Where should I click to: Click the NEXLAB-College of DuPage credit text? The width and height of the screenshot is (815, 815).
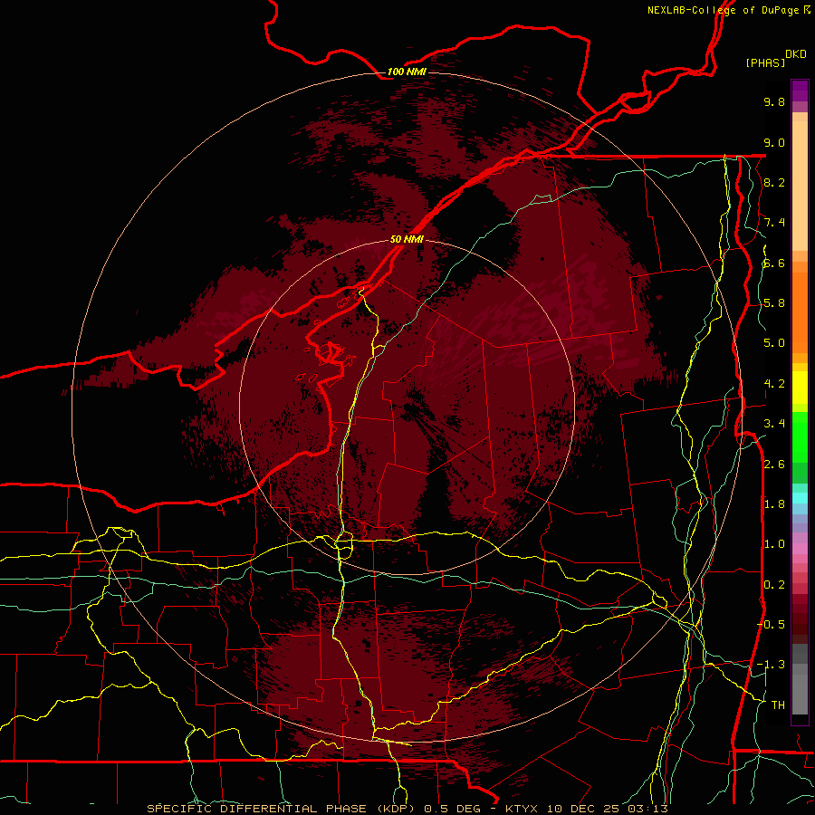[x=728, y=10]
